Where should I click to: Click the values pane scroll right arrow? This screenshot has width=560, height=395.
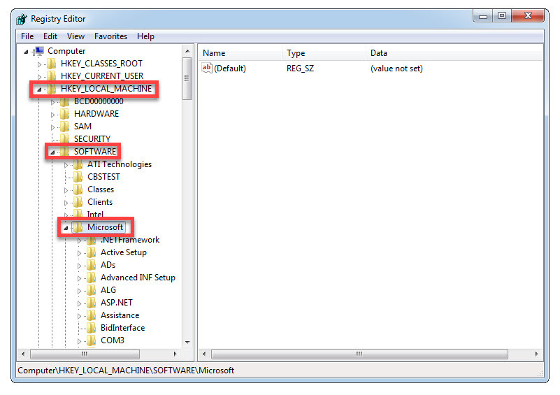click(536, 354)
